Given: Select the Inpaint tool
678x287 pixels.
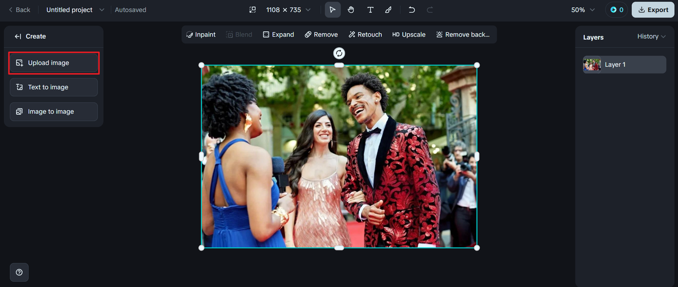Looking at the screenshot, I should point(201,34).
